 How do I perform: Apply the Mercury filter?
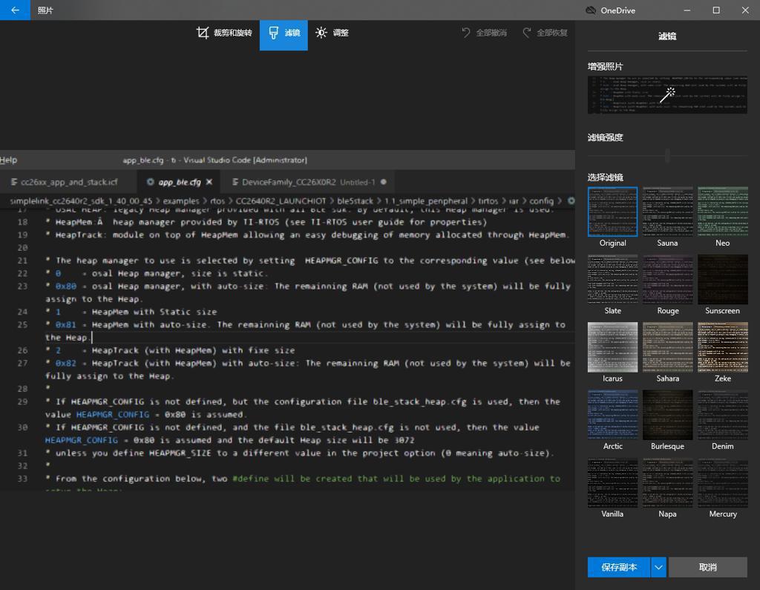pyautogui.click(x=723, y=483)
